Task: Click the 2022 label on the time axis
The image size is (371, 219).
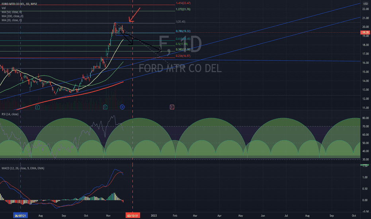Action: 154,216
